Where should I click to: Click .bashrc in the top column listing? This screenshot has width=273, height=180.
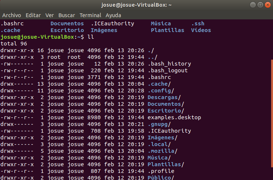point(12,23)
